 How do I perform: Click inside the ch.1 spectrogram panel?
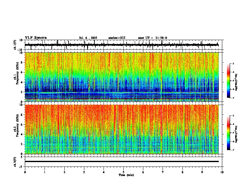[x=122, y=77]
